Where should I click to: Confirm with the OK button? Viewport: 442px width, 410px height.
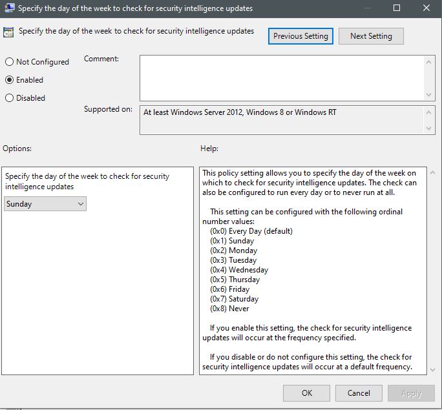[x=306, y=393]
